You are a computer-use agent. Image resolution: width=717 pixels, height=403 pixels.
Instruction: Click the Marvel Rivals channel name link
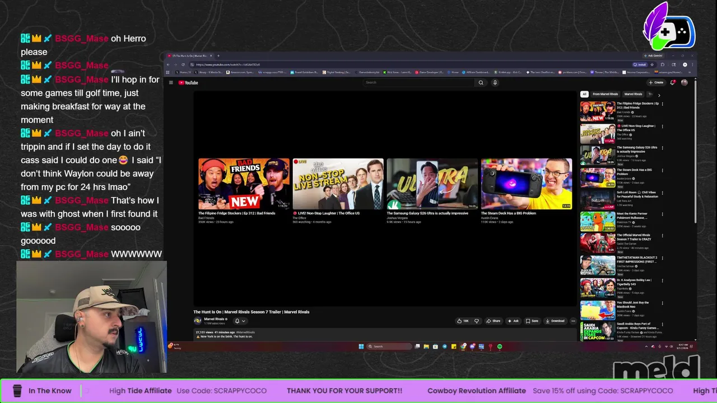(215, 319)
